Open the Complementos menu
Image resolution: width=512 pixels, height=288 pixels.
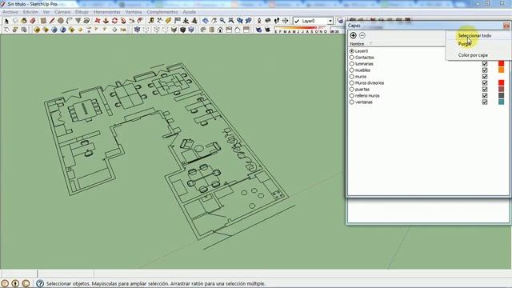pos(162,12)
